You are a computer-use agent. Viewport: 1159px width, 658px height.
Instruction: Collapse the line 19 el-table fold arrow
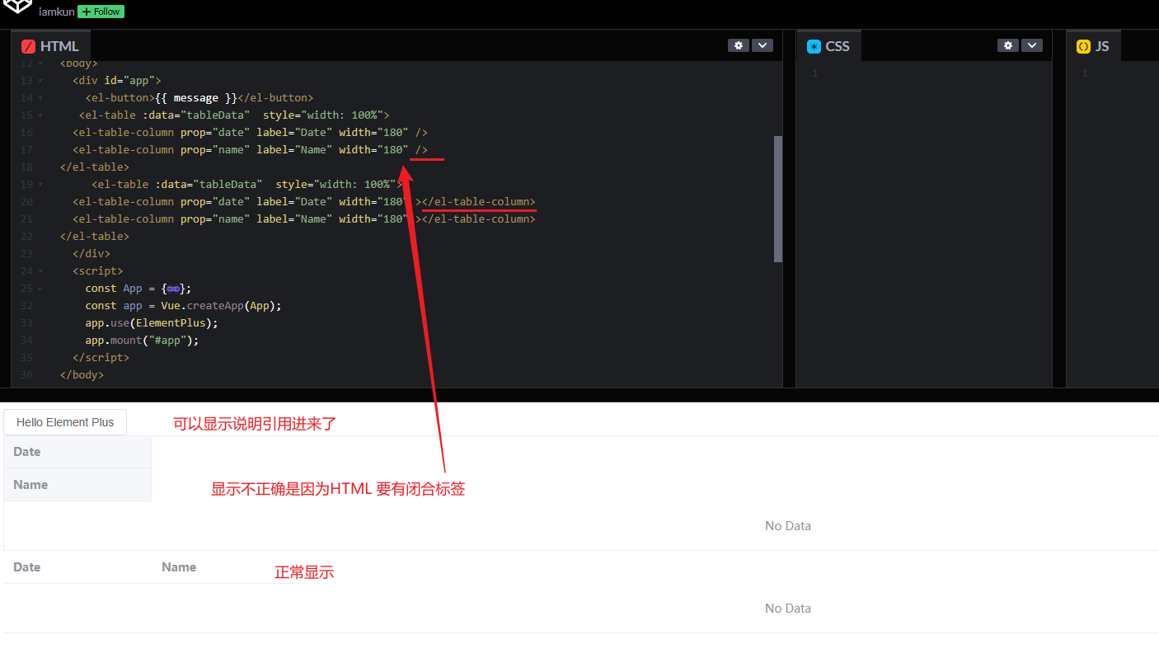(40, 185)
